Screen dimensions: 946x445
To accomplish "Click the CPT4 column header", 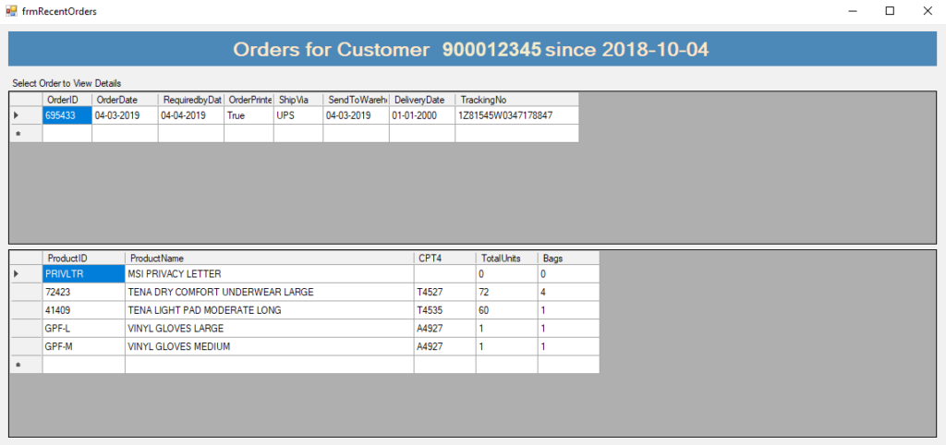I will (x=444, y=259).
